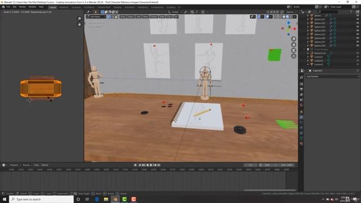Click current frame number field

[x=250, y=165]
